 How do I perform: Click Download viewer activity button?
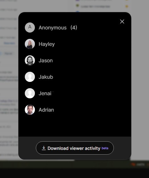click(75, 148)
